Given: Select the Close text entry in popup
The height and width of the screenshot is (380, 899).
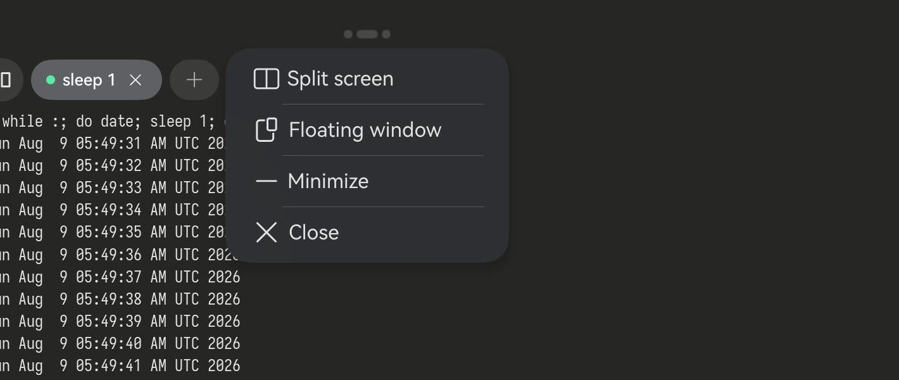Looking at the screenshot, I should pos(314,232).
